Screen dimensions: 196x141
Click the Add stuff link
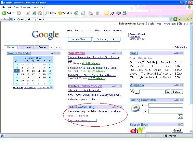pyautogui.click(x=181, y=47)
